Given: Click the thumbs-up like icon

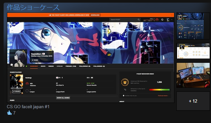Looking at the screenshot, I should pos(9,113).
